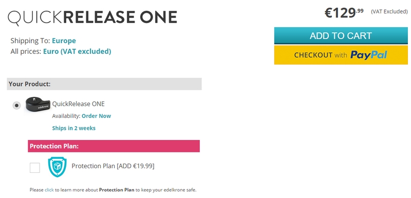Open the 'click' link about Protection Plan
Image resolution: width=411 pixels, height=198 pixels.
(x=49, y=190)
